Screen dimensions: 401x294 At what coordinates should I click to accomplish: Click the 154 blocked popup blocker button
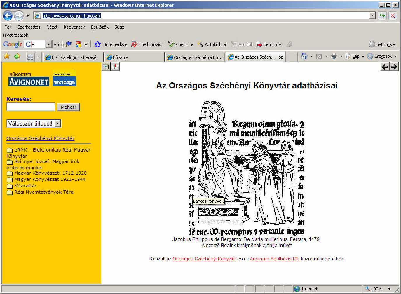pos(146,44)
